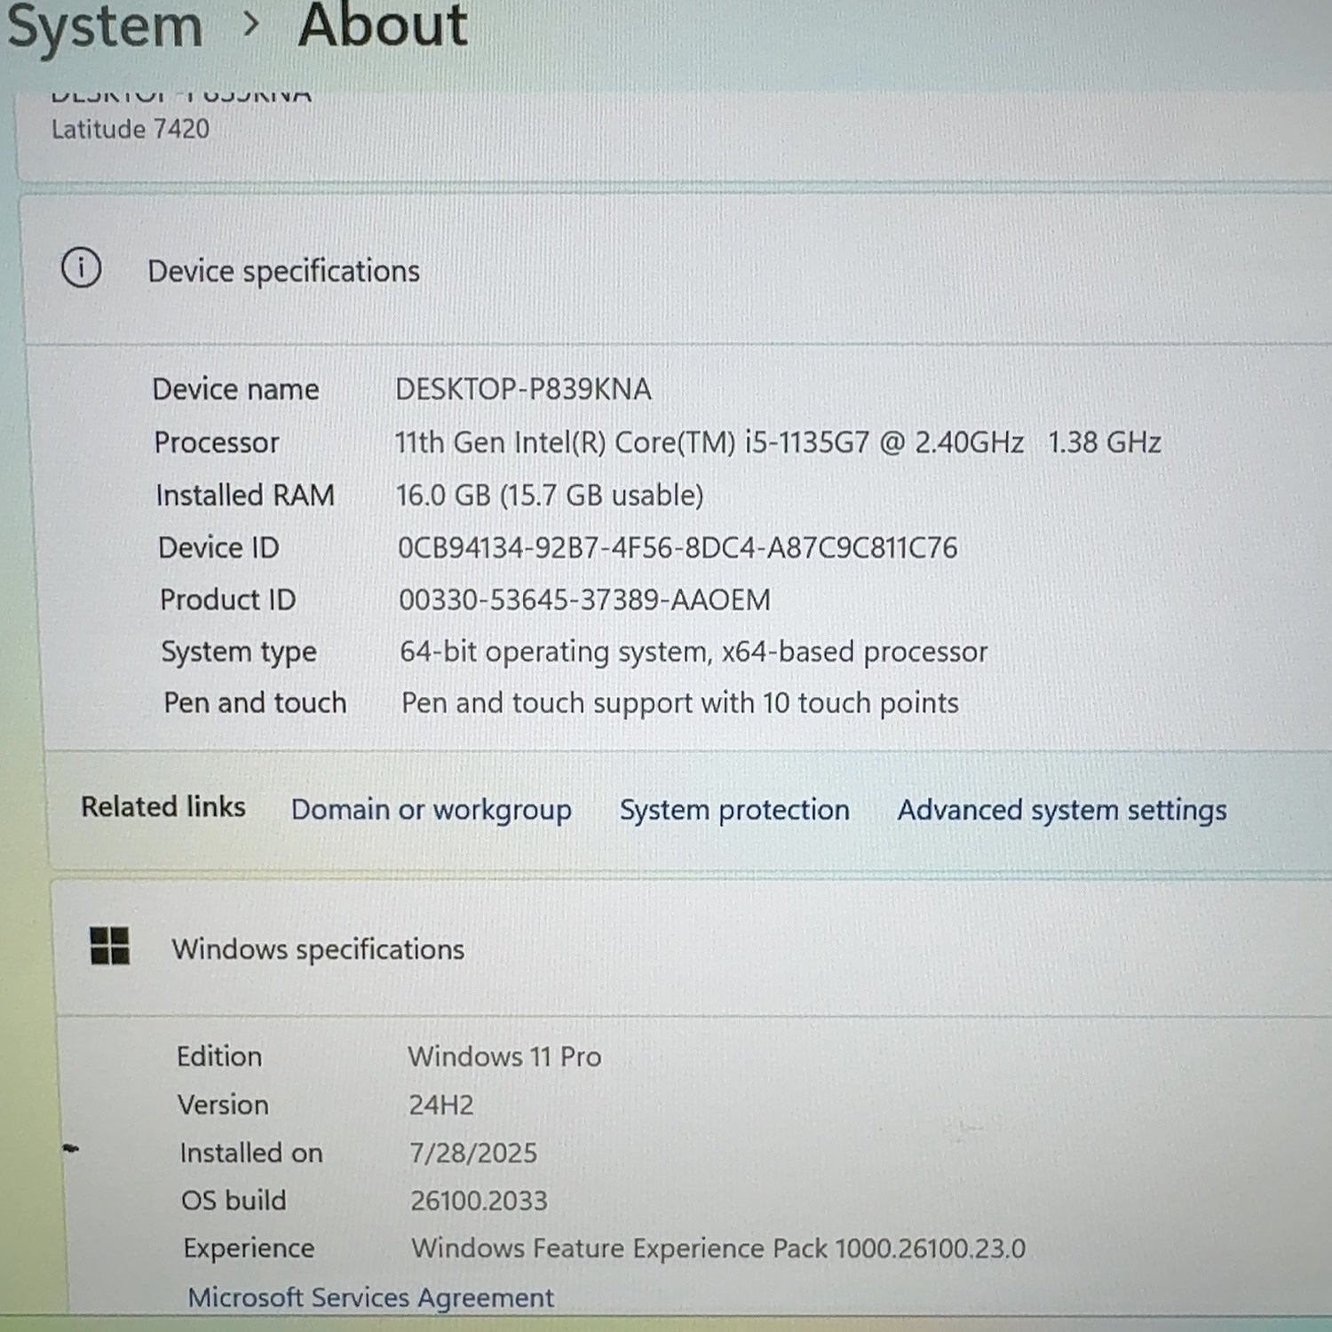Select the Windows Feature Experience Pack value
Screen dimensions: 1332x1332
pos(718,1249)
